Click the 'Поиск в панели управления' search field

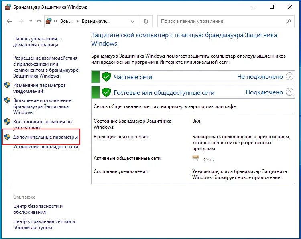click(226, 21)
